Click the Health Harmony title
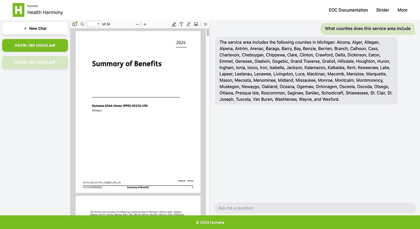The height and width of the screenshot is (229, 420). 45,12
